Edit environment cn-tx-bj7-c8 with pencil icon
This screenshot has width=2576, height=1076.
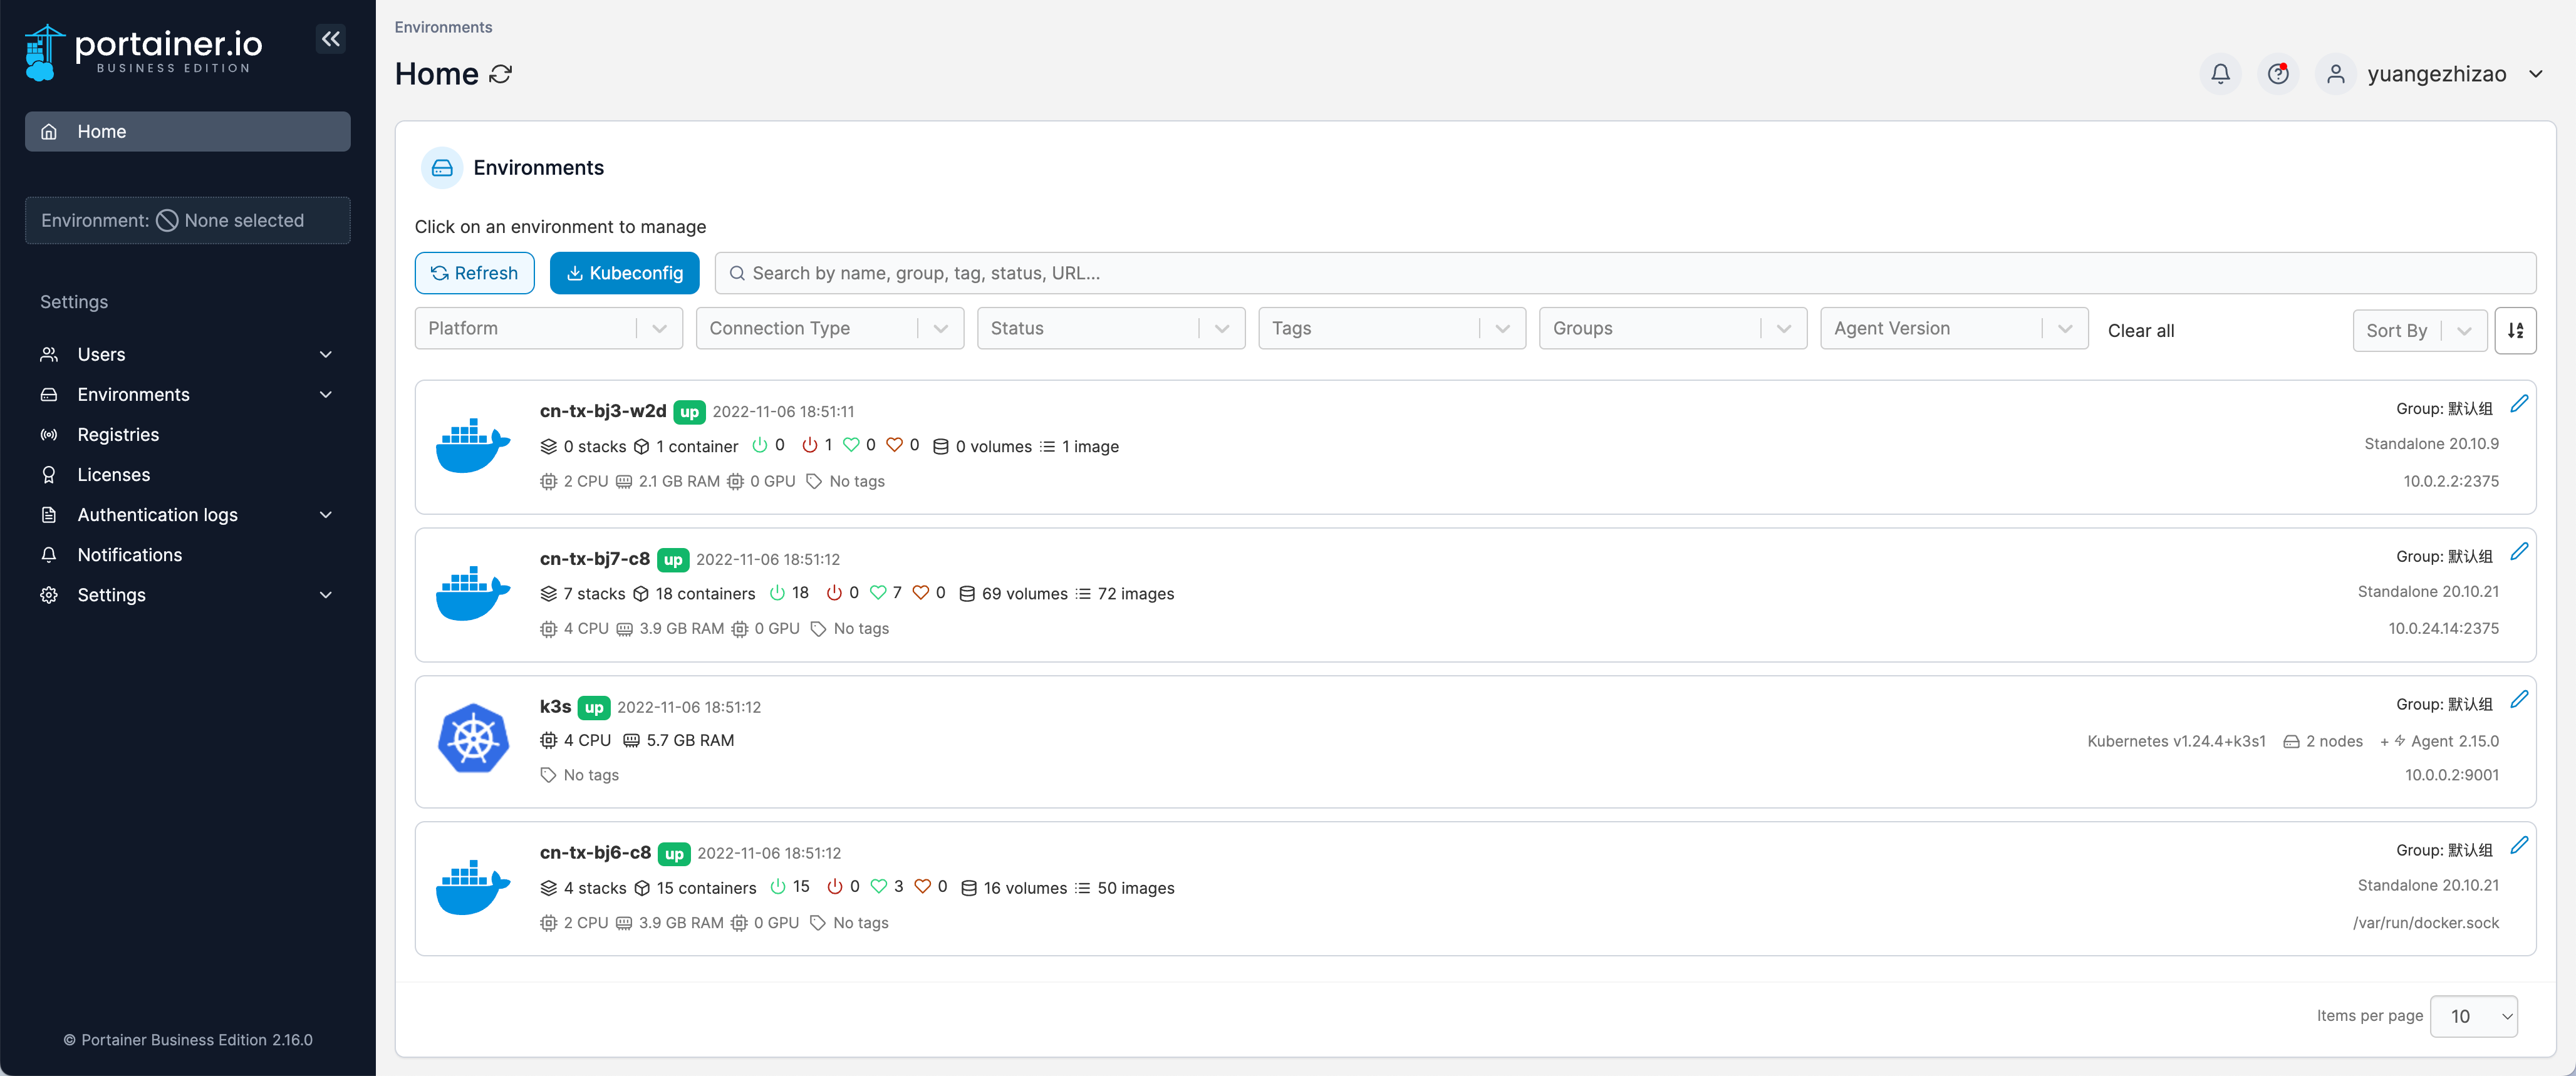2519,552
